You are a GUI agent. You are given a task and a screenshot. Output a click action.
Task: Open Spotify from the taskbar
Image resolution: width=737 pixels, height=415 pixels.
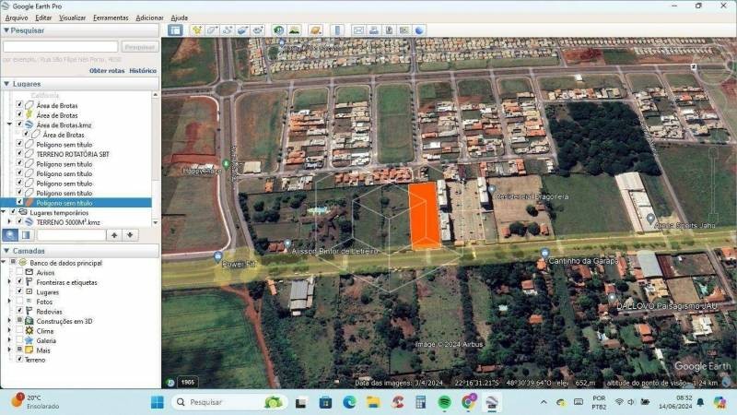(444, 402)
